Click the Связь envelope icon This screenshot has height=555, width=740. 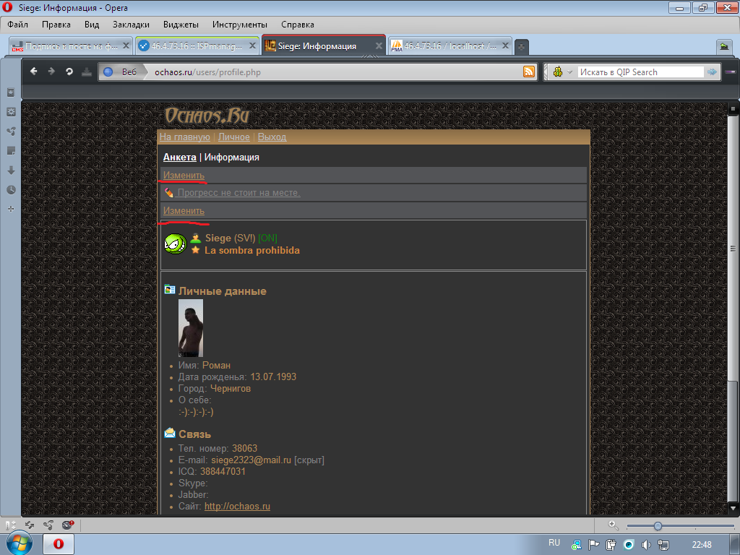pyautogui.click(x=170, y=433)
